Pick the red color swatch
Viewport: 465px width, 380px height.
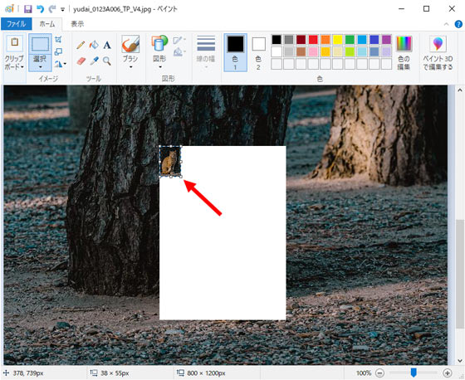click(x=313, y=40)
